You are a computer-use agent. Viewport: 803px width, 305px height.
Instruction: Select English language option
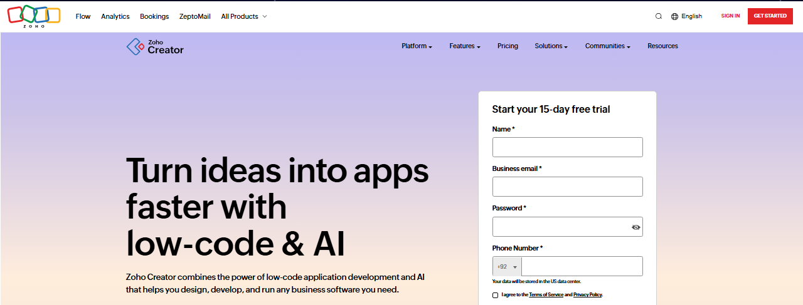[x=691, y=16]
